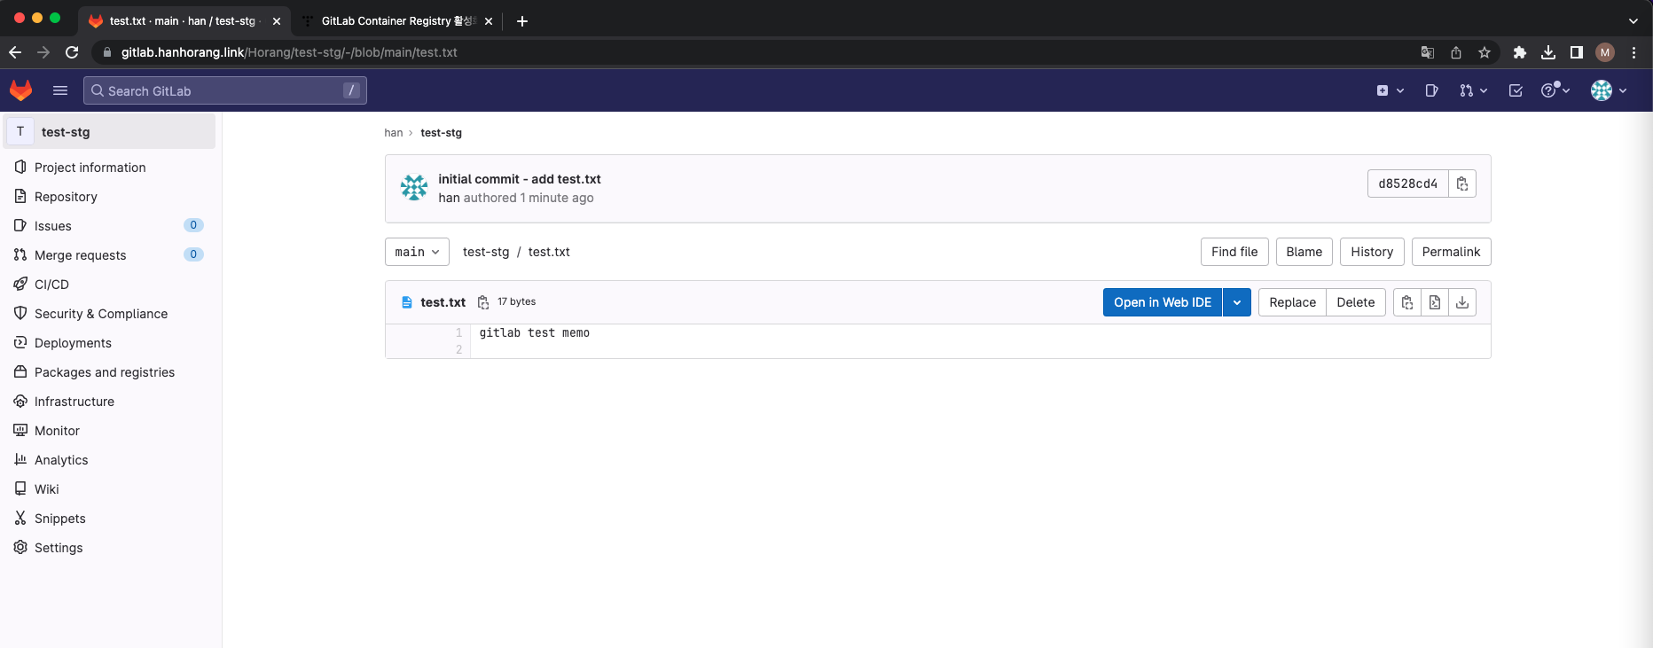
Task: Open the Issues icon in top bar
Action: 1431,90
